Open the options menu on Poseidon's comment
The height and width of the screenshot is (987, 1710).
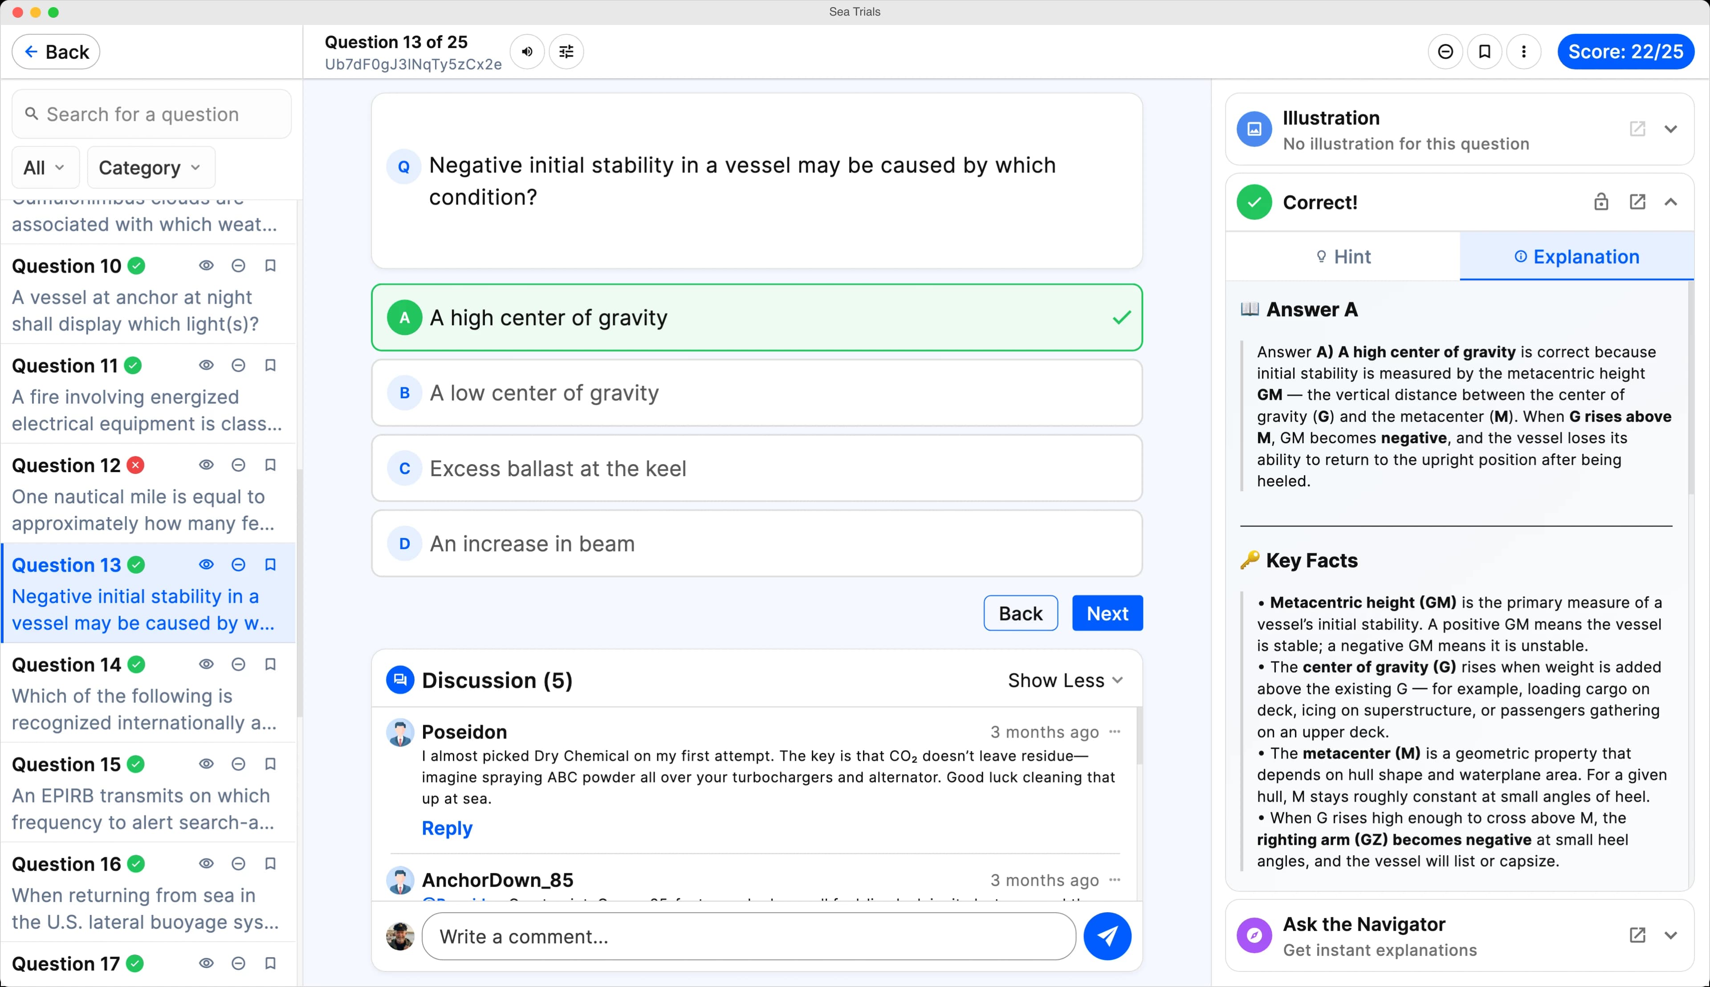[x=1114, y=731]
